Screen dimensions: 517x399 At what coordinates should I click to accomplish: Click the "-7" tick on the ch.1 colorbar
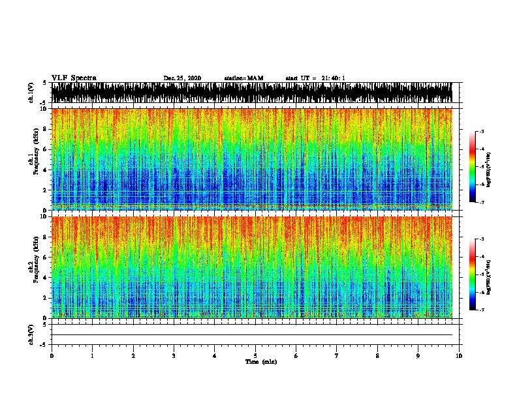point(482,202)
